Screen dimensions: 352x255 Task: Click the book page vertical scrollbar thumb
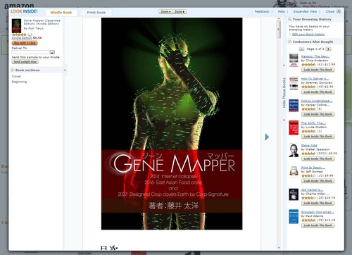pos(279,30)
